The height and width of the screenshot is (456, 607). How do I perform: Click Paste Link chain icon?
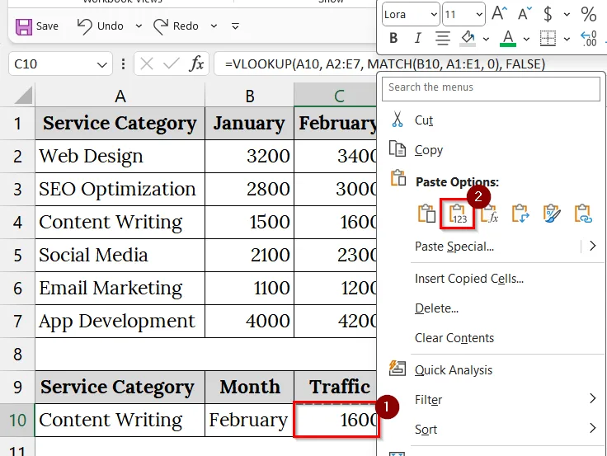[x=583, y=214]
